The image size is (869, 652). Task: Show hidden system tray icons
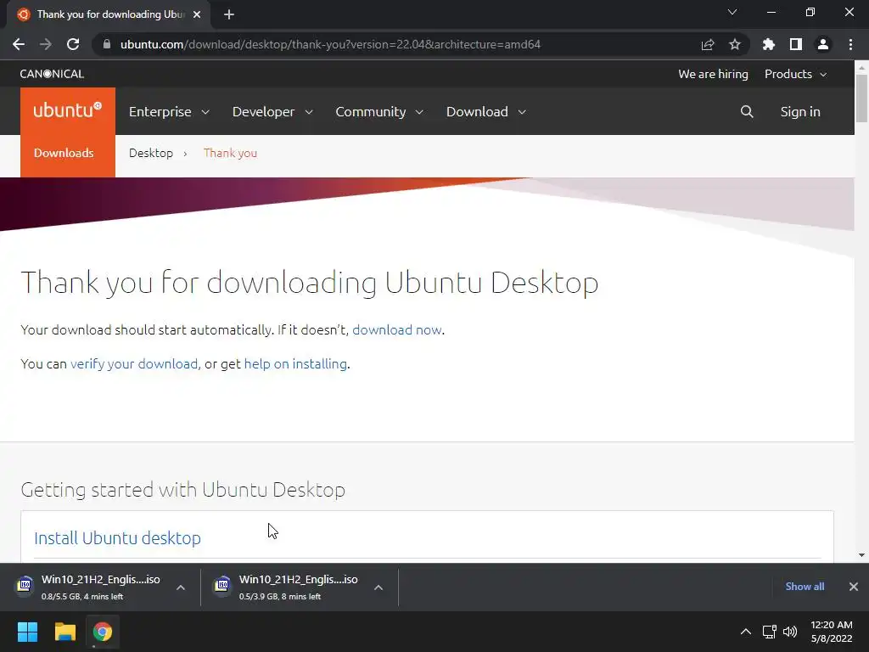(746, 632)
